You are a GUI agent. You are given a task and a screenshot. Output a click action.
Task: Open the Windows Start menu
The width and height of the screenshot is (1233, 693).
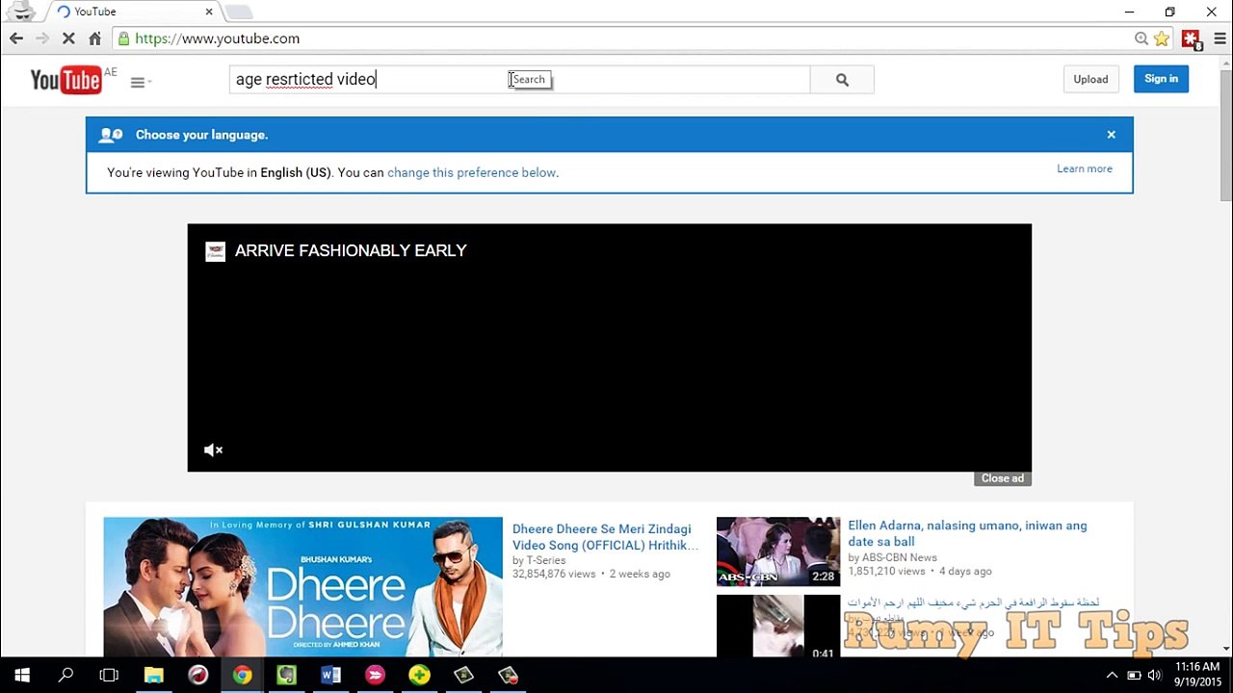(21, 675)
